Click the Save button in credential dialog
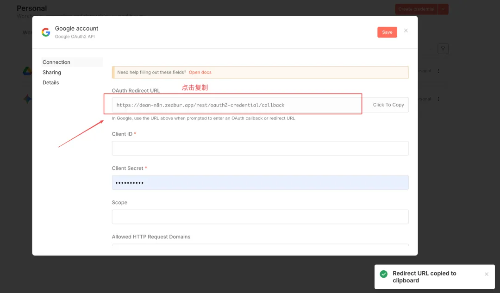Viewport: 500px width, 293px height. click(387, 32)
